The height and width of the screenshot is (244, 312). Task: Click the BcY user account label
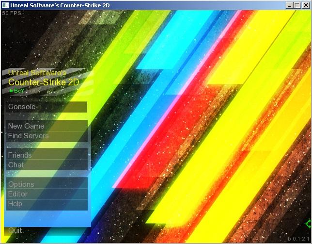(x=19, y=91)
